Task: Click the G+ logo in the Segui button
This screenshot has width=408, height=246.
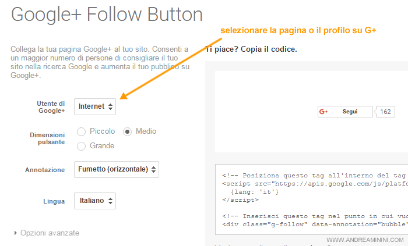Action: tap(323, 112)
